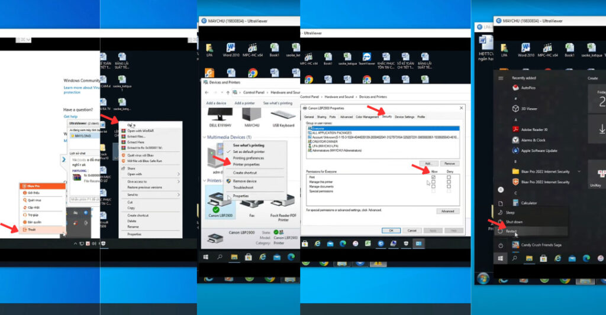606x315 pixels.
Task: Open the TeamViewer desktop shortcut
Action: coord(366,59)
